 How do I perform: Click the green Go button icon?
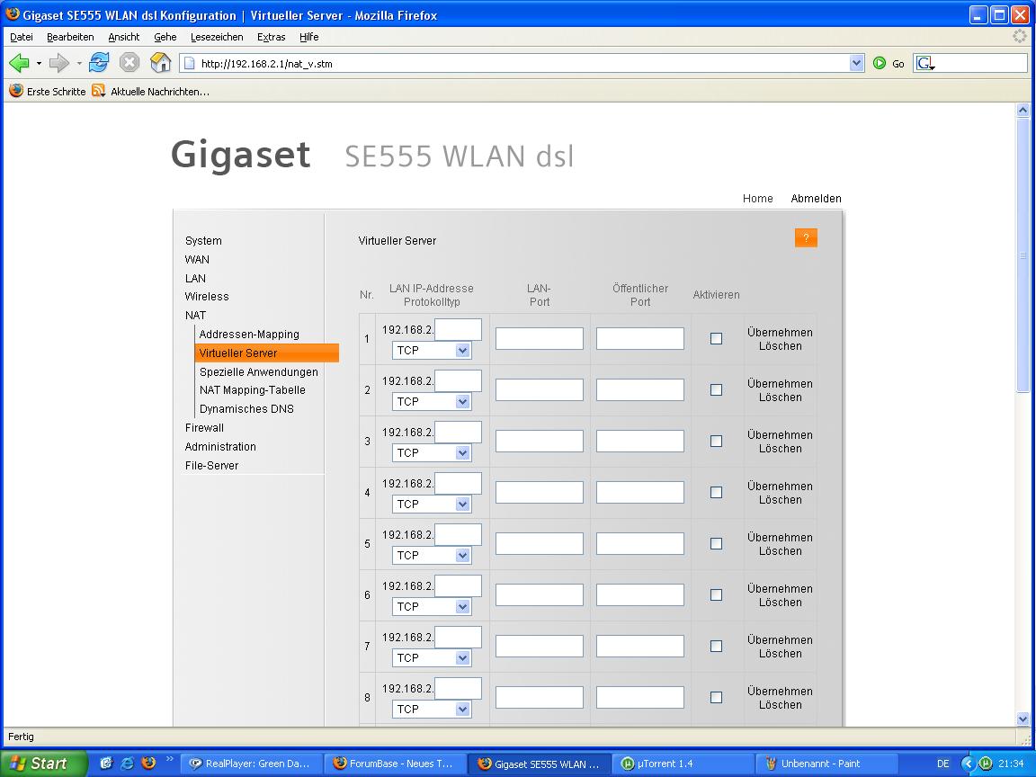point(880,64)
